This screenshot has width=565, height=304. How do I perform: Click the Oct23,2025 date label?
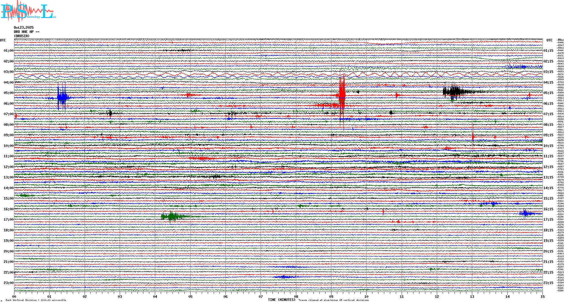click(24, 28)
